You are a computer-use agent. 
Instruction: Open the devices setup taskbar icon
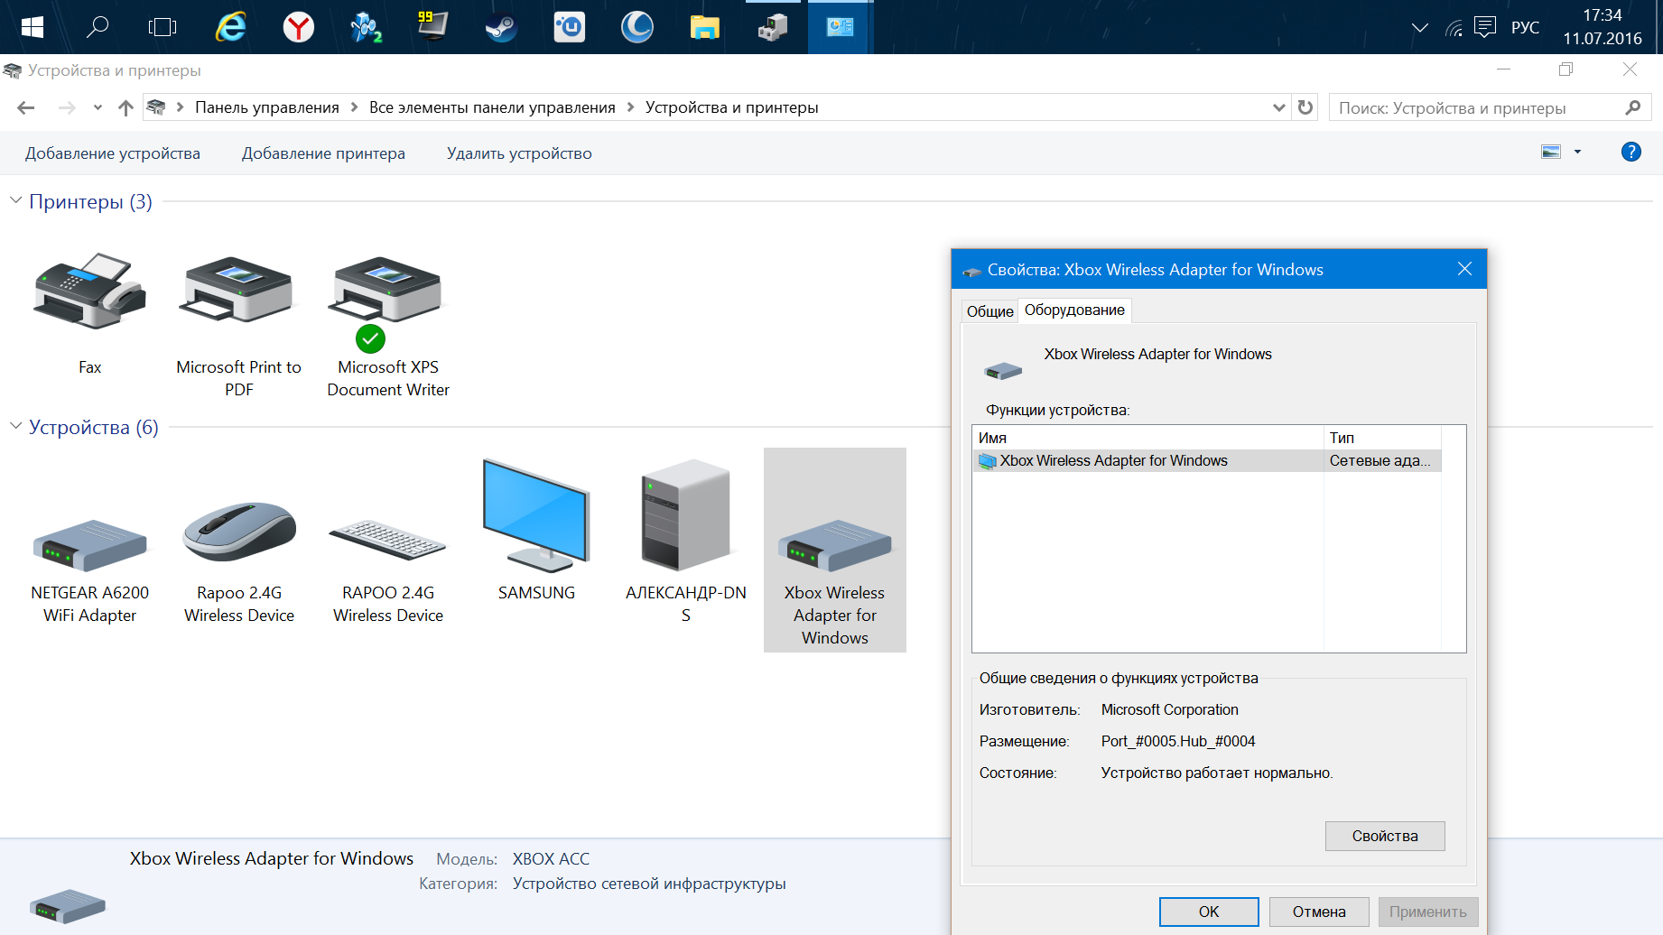coord(772,27)
